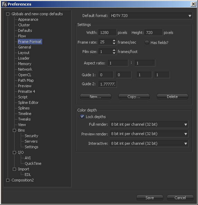
Task: Open the Memory preferences page
Action: (x=25, y=64)
